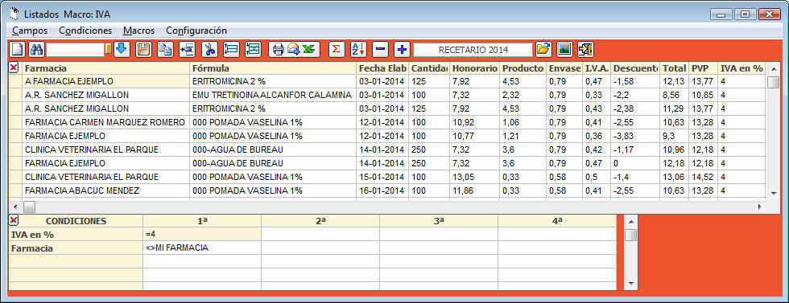Click the sigma totals icon
This screenshot has height=303, width=789.
click(x=337, y=49)
